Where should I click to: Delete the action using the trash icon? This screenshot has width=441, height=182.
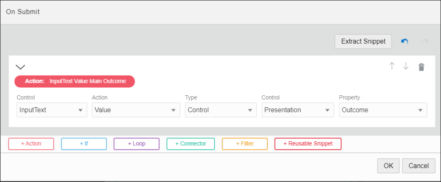click(421, 67)
